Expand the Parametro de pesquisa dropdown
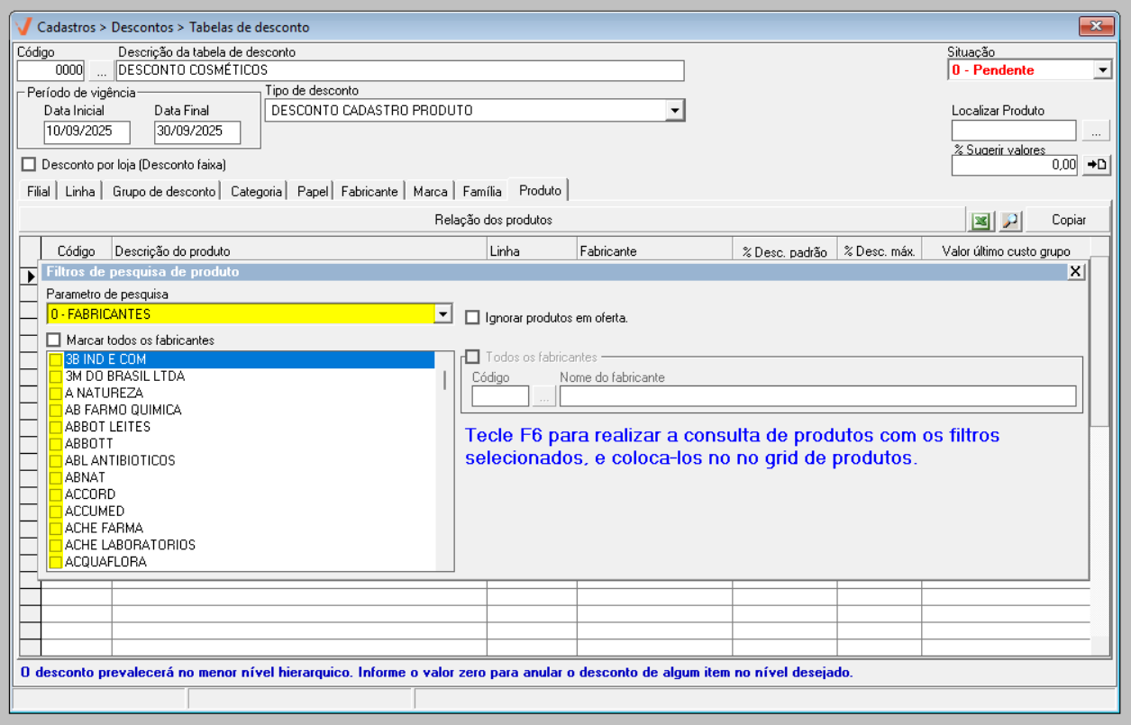 442,314
